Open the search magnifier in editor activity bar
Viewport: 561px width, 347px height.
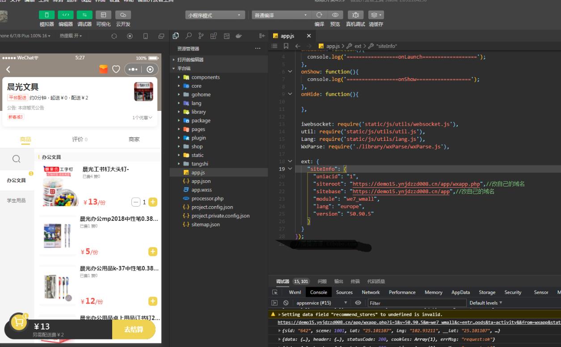(189, 36)
